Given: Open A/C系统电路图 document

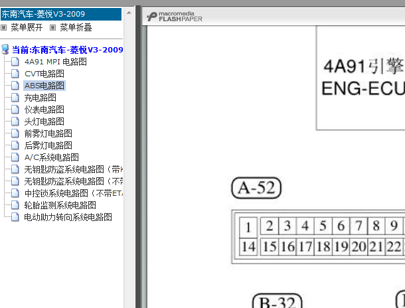Looking at the screenshot, I should 51,157.
